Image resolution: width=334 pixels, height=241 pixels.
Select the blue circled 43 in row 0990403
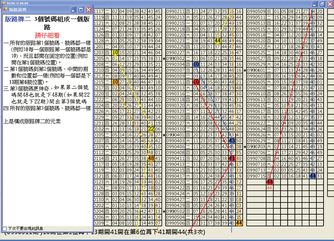click(x=232, y=141)
